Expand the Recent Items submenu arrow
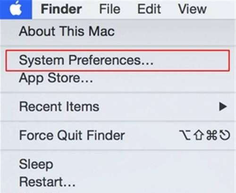Image resolution: width=236 pixels, height=193 pixels. [x=223, y=107]
